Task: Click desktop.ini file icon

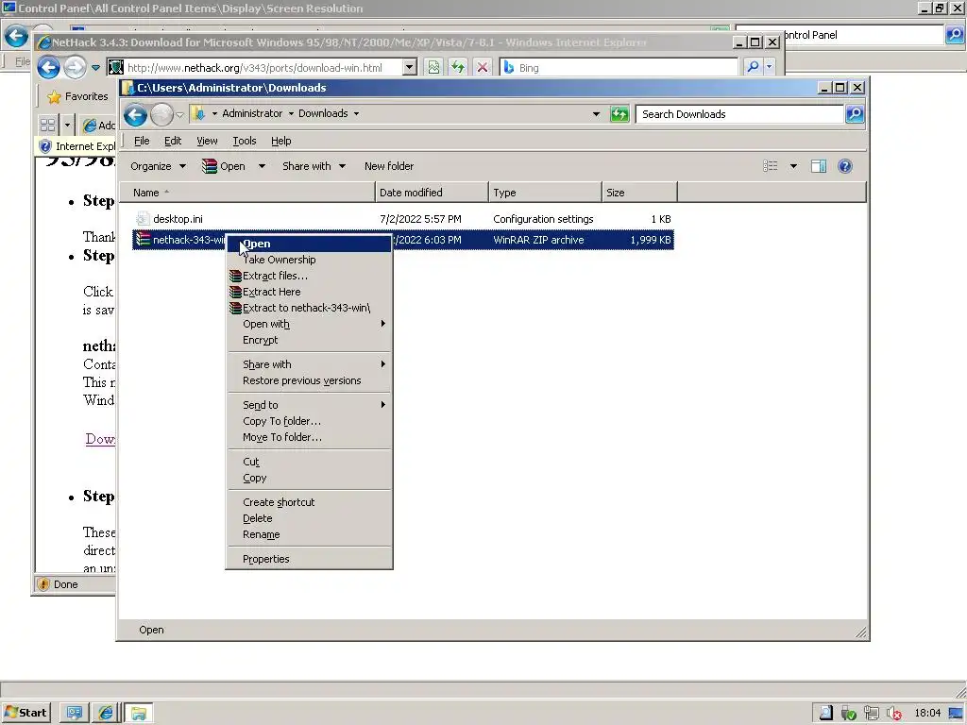Action: pos(144,219)
